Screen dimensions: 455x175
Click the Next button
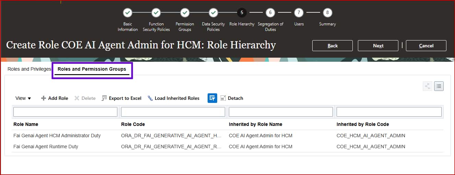[x=378, y=46]
